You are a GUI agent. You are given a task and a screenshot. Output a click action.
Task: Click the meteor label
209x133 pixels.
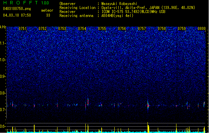(47, 10)
